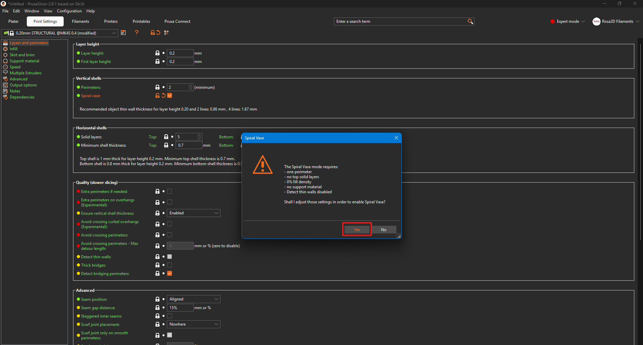Viewport: 643px width, 345px height.
Task: Open the Scarf joint placement dropdown
Action: (194, 324)
